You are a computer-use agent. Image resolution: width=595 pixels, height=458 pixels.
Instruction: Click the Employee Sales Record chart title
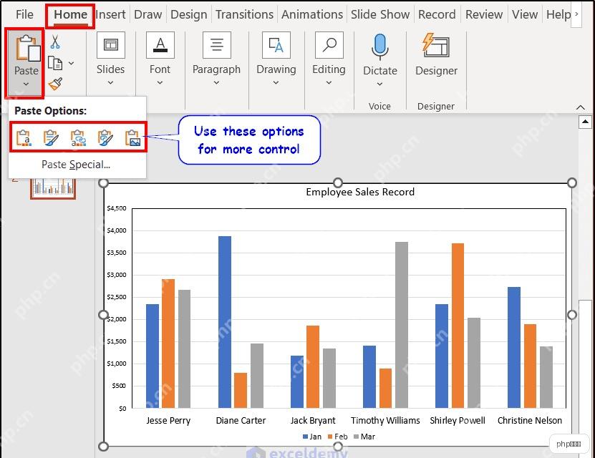[360, 192]
